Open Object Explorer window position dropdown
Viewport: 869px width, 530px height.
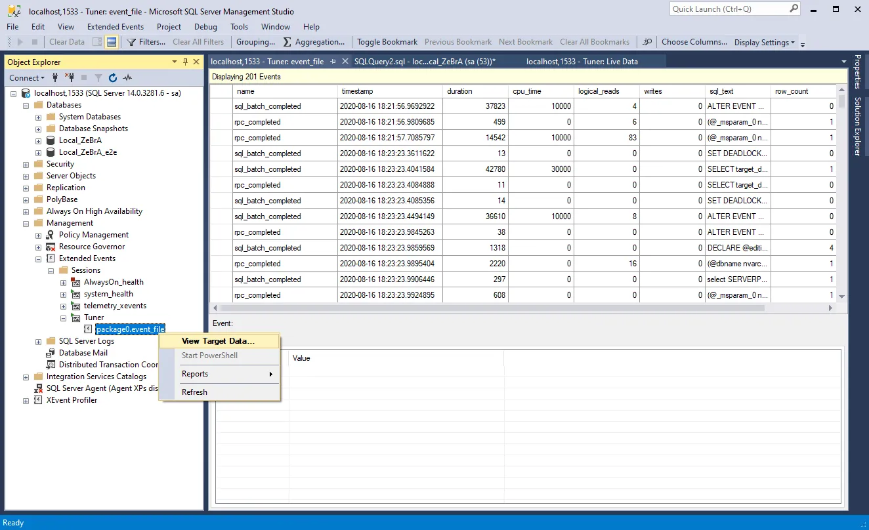(175, 62)
